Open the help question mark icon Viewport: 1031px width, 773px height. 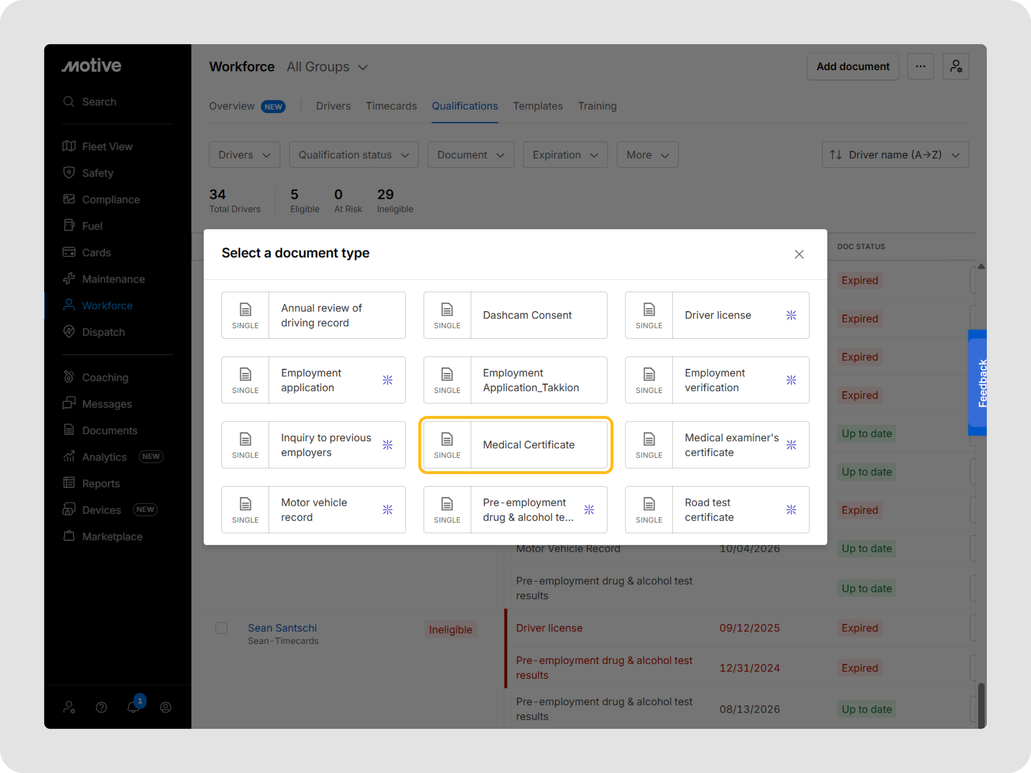[x=101, y=707]
